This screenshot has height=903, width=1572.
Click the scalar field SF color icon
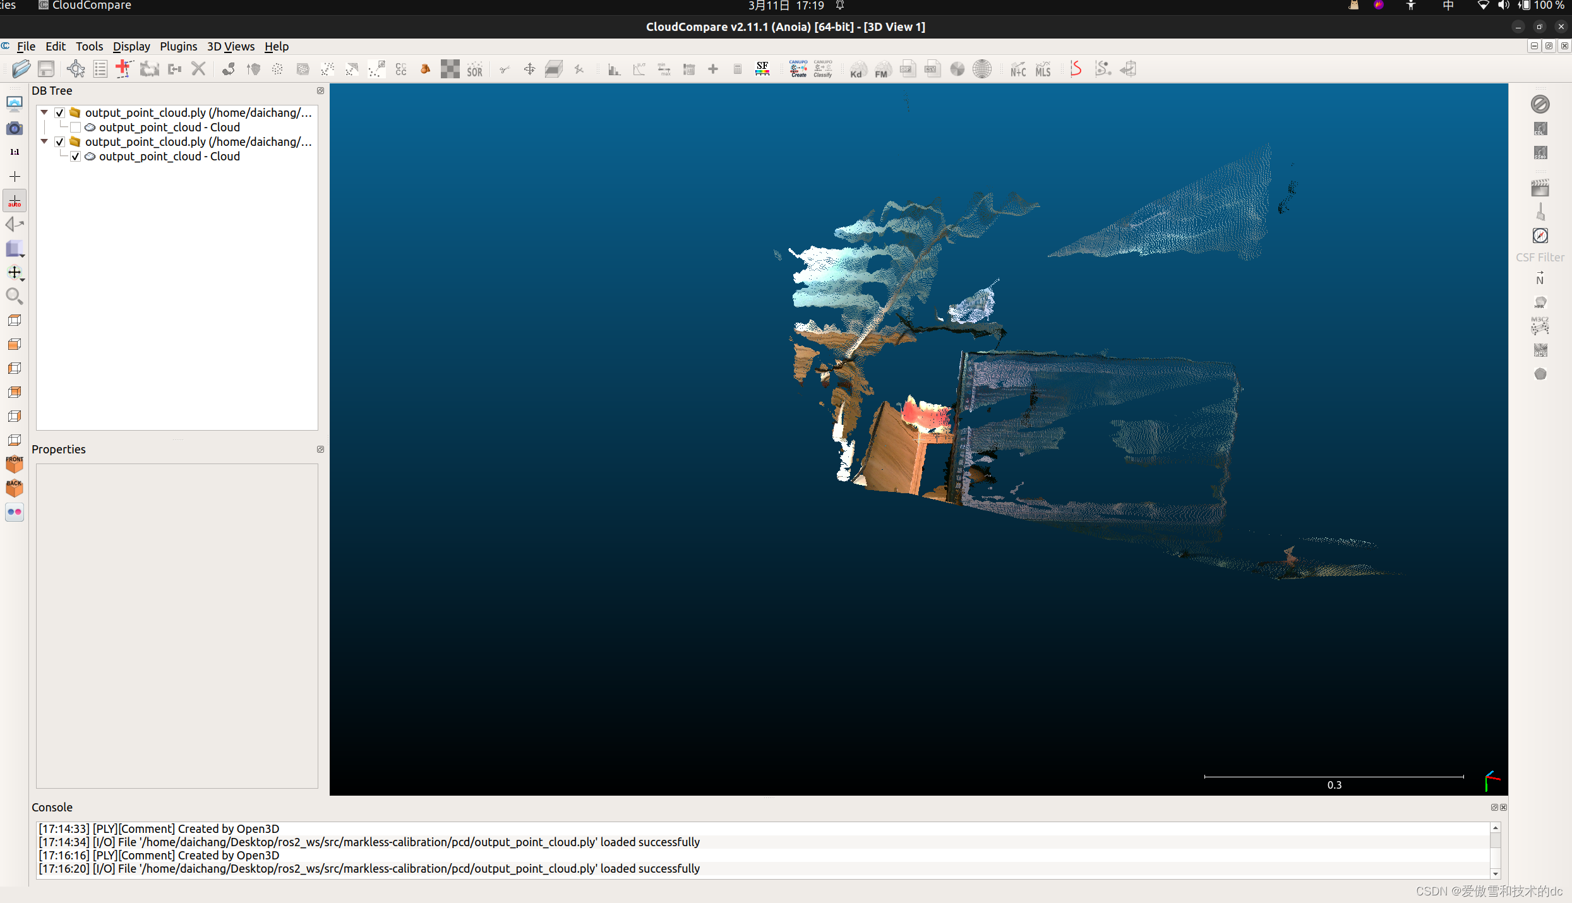[762, 69]
